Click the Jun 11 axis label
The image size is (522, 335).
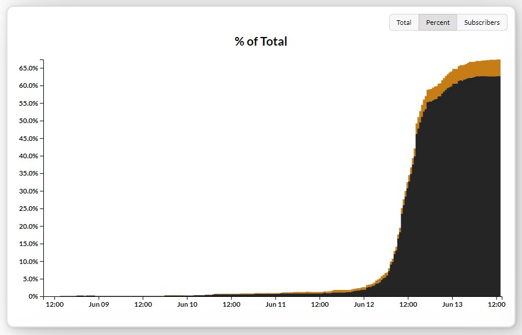pyautogui.click(x=275, y=304)
